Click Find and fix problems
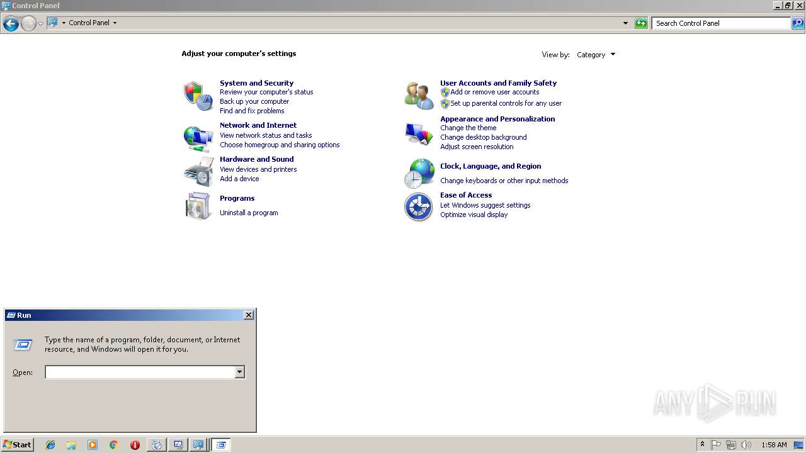This screenshot has width=806, height=453. click(252, 111)
